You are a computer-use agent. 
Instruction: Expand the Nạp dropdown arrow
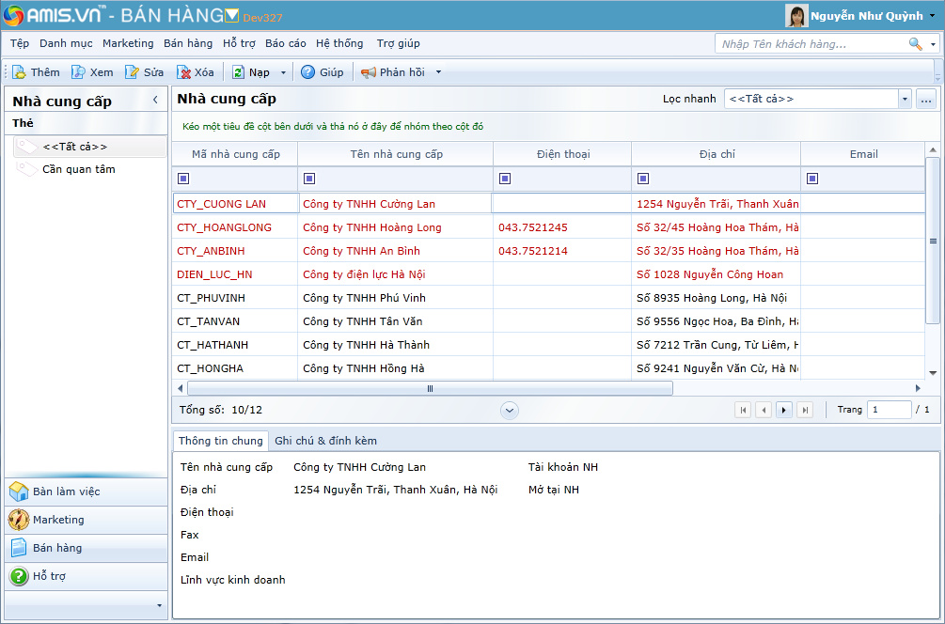(x=283, y=73)
